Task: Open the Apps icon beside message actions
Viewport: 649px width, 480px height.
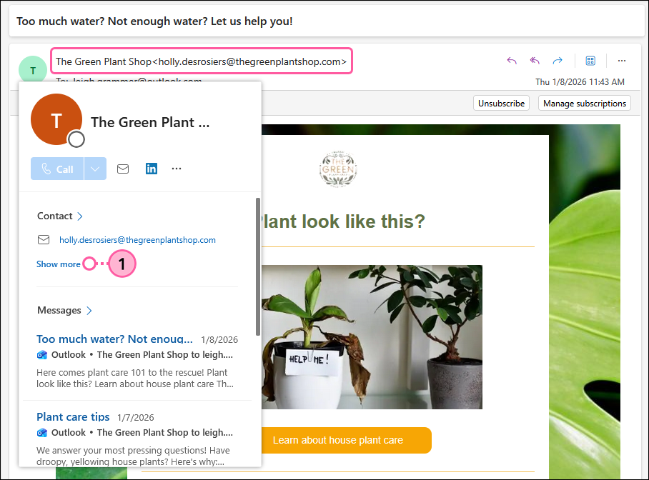Action: tap(590, 60)
